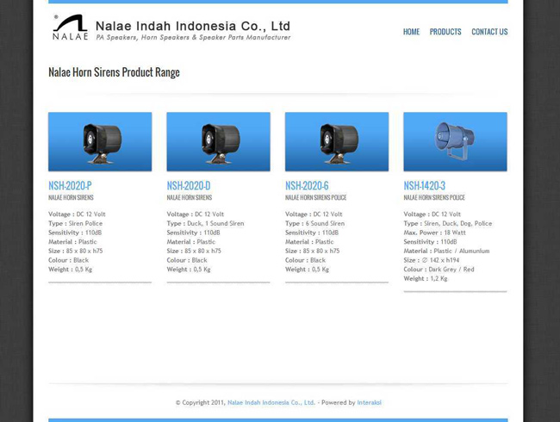
Task: Click the NSH-1420-3 product title link
Action: pos(424,186)
